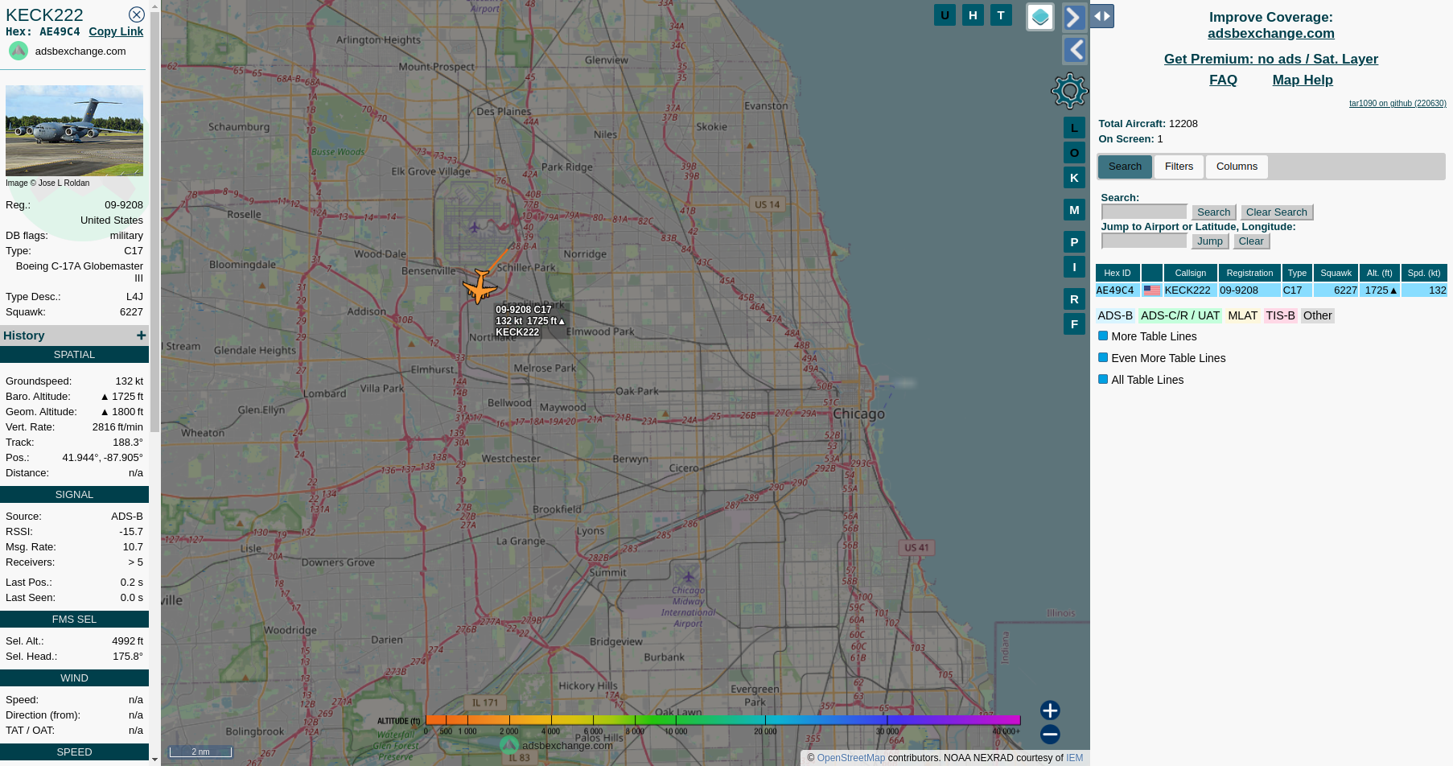Image resolution: width=1453 pixels, height=766 pixels.
Task: Sort table by Type column
Action: point(1297,273)
